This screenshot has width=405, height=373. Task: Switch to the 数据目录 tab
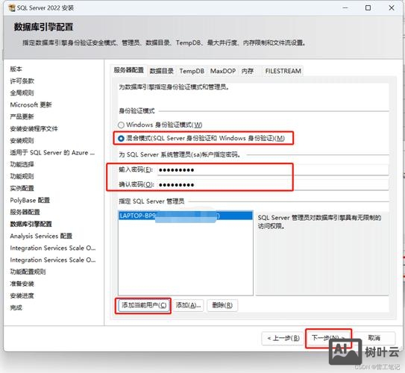(x=161, y=71)
